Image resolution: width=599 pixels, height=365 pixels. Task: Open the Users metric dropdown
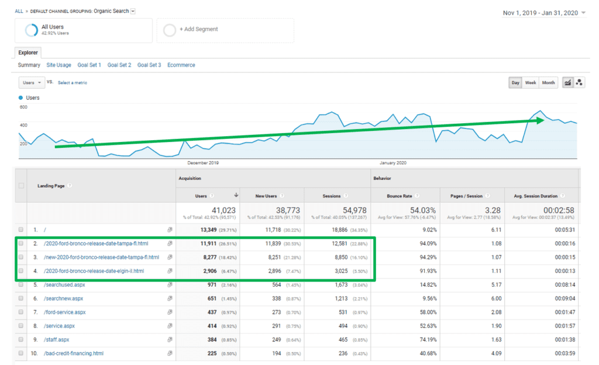click(31, 83)
